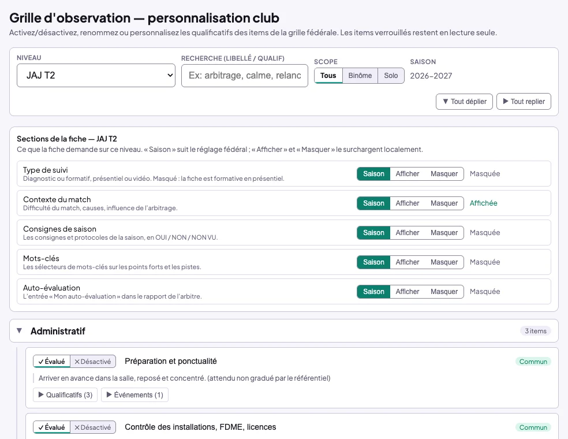The height and width of the screenshot is (439, 568).
Task: Set Type de suivi to Masquer
Action: coord(444,174)
